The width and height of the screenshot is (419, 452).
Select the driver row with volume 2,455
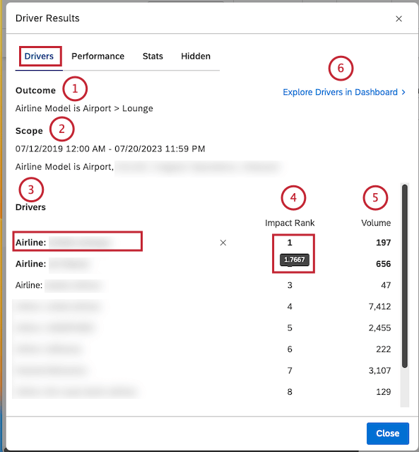[x=203, y=328]
